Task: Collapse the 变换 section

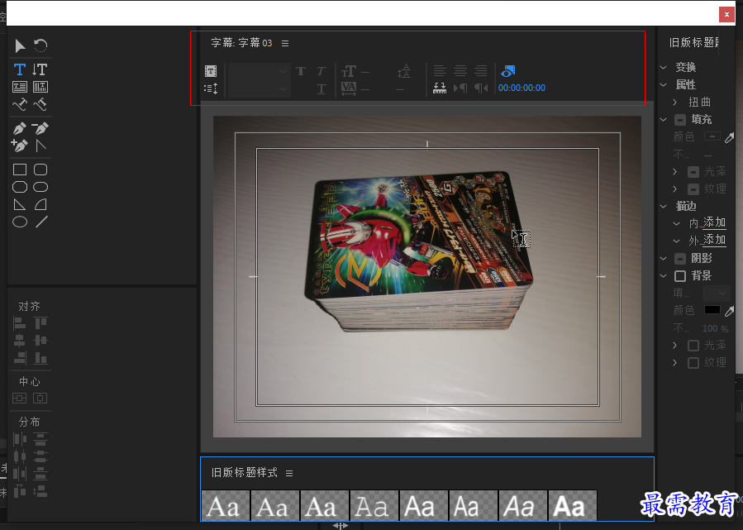Action: point(664,67)
